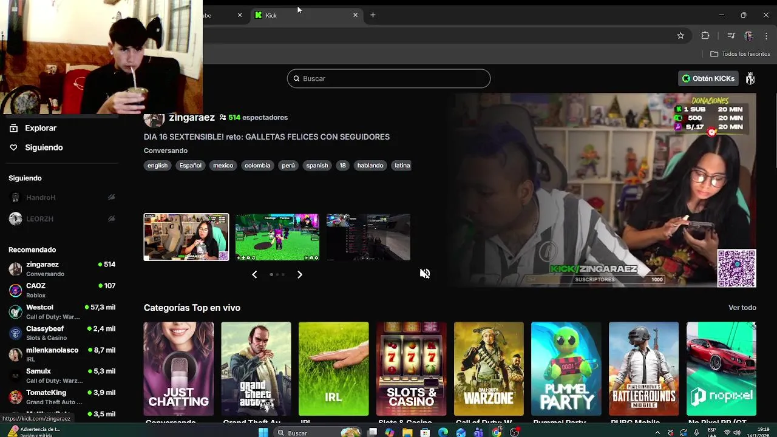Open the PUBG Battlegrounds Mobile category card
777x437 pixels.
pyautogui.click(x=643, y=368)
